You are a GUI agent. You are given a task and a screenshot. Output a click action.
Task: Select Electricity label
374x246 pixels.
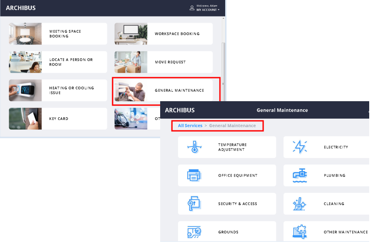coord(336,147)
